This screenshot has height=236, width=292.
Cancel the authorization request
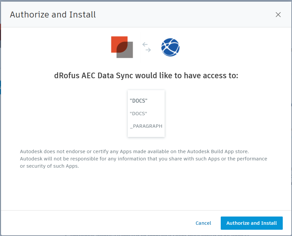click(203, 223)
